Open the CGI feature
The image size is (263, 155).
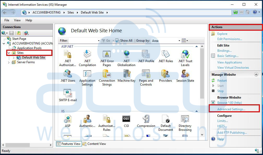(126, 121)
